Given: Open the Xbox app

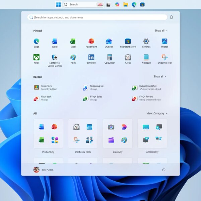Looking at the screenshot, I should click(37, 59).
